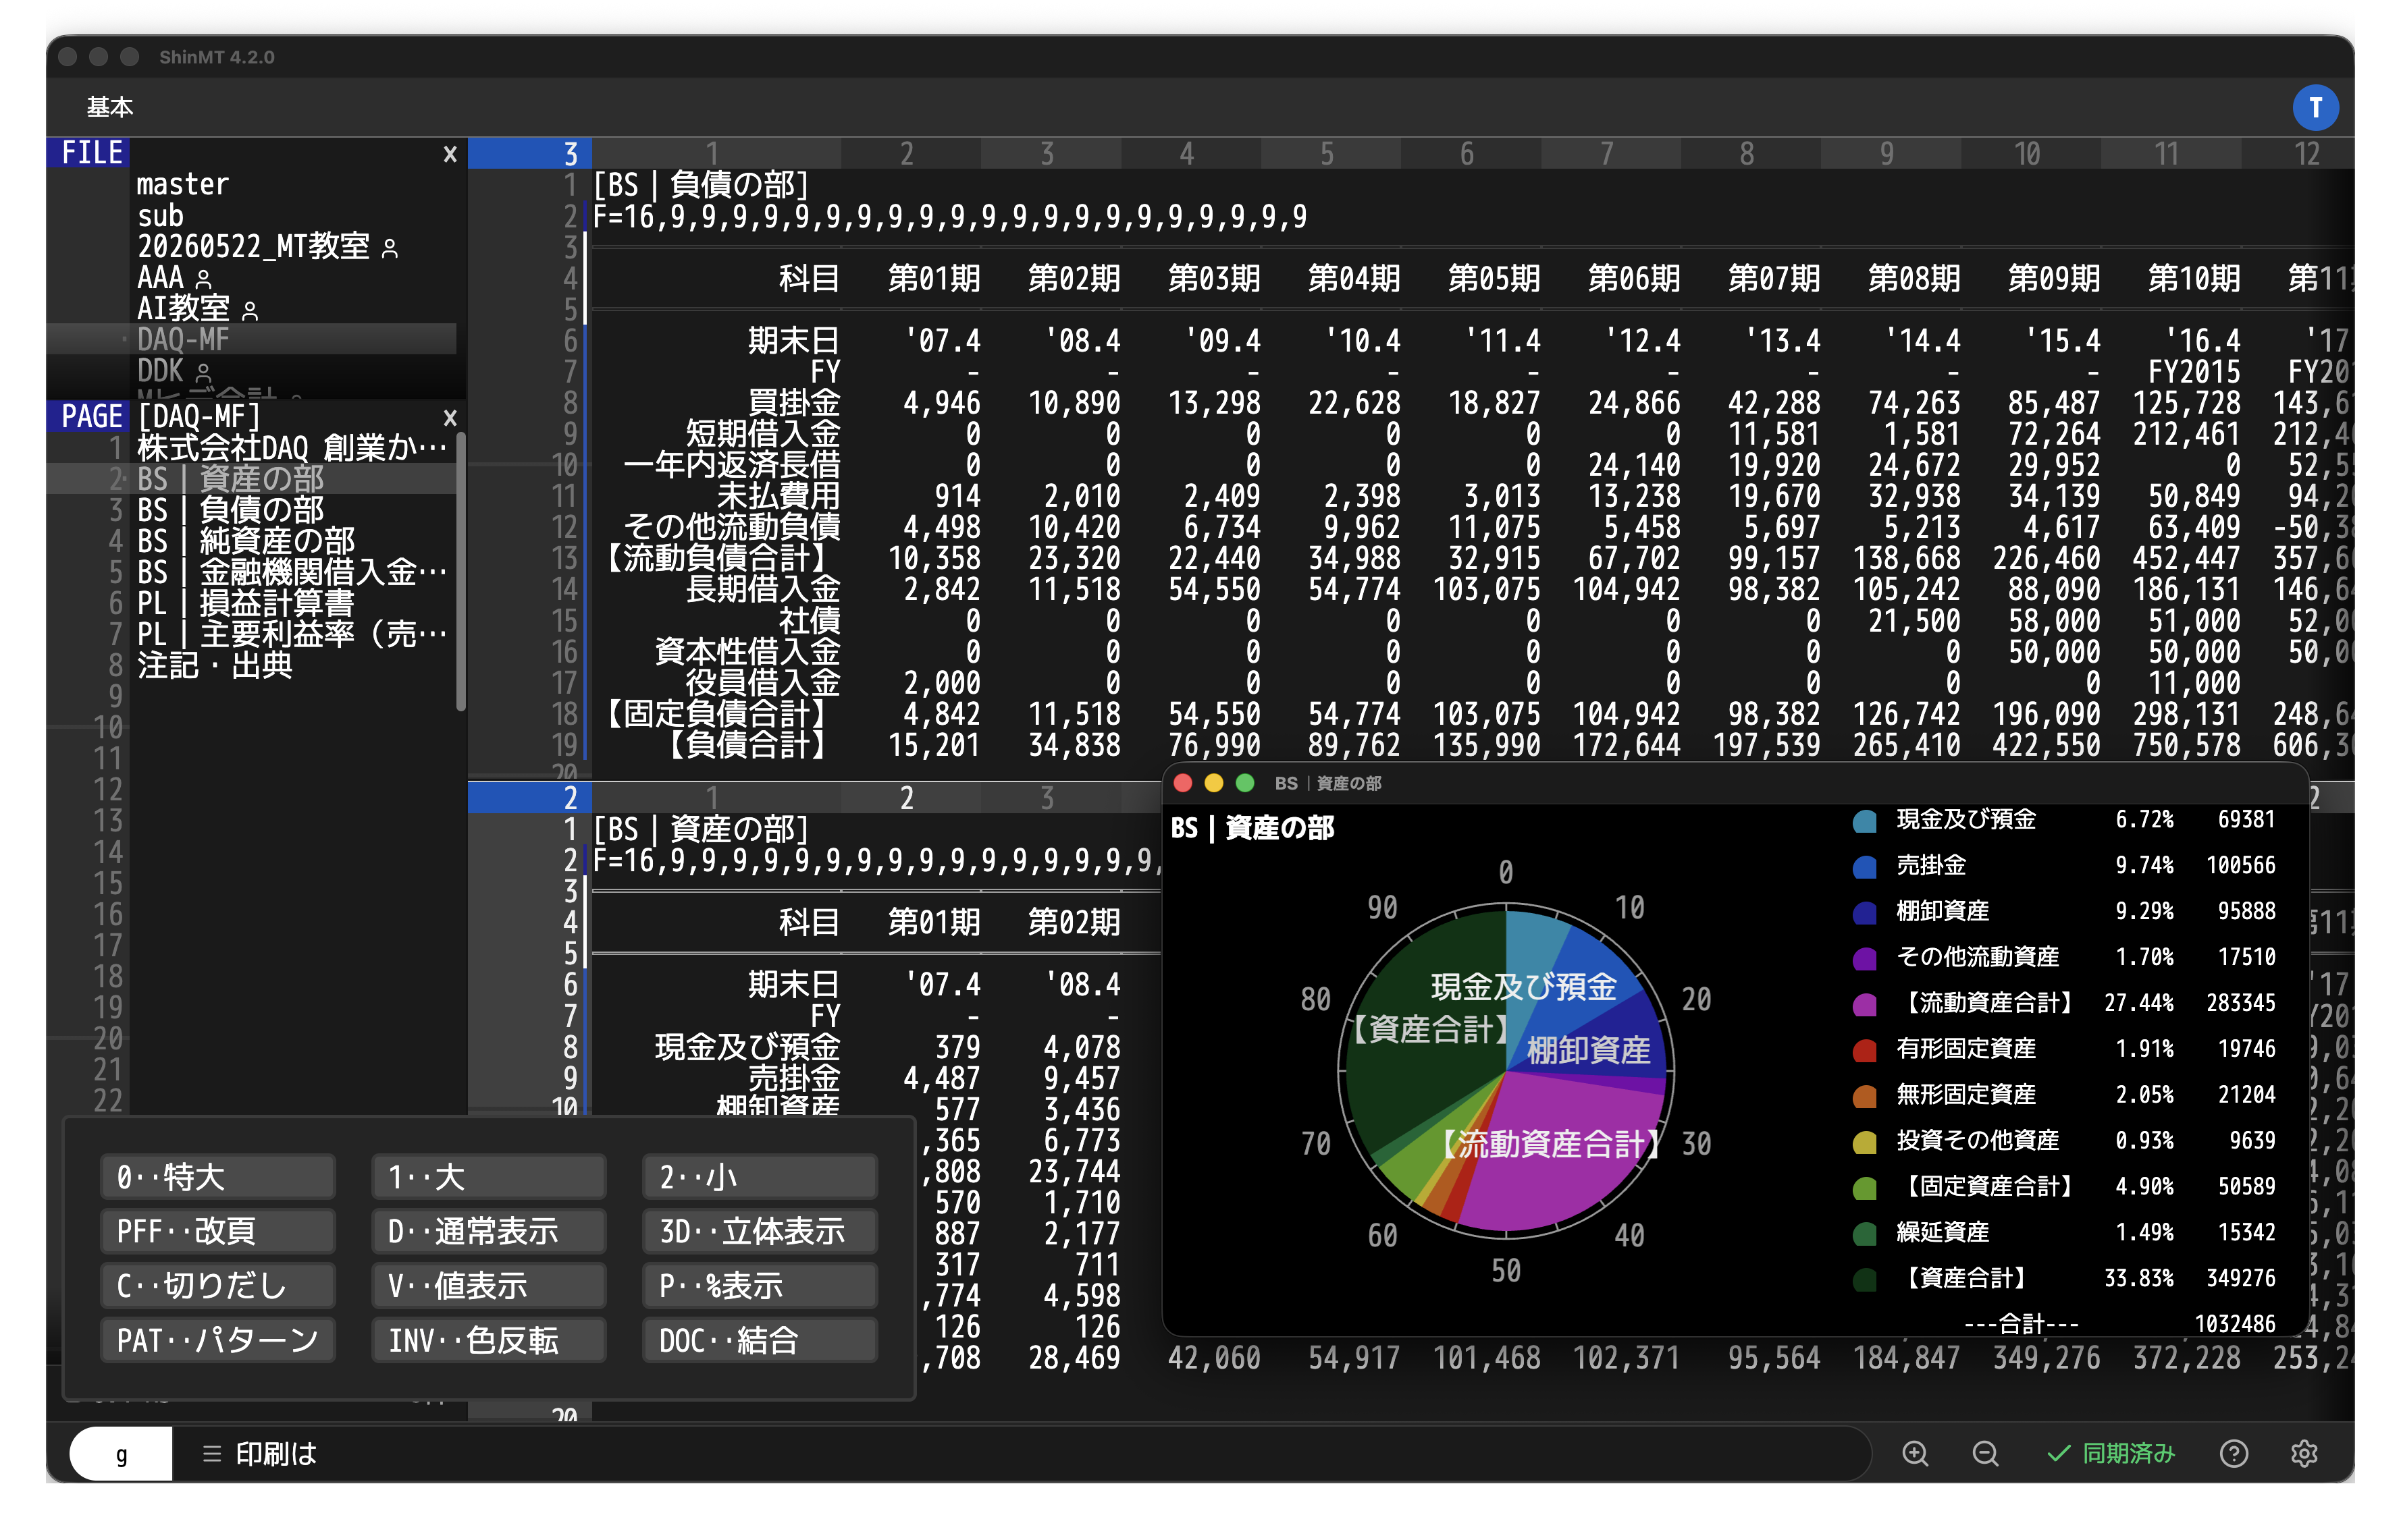Image resolution: width=2401 pixels, height=1540 pixels.
Task: Click the user icon next to AI教室
Action: (250, 311)
